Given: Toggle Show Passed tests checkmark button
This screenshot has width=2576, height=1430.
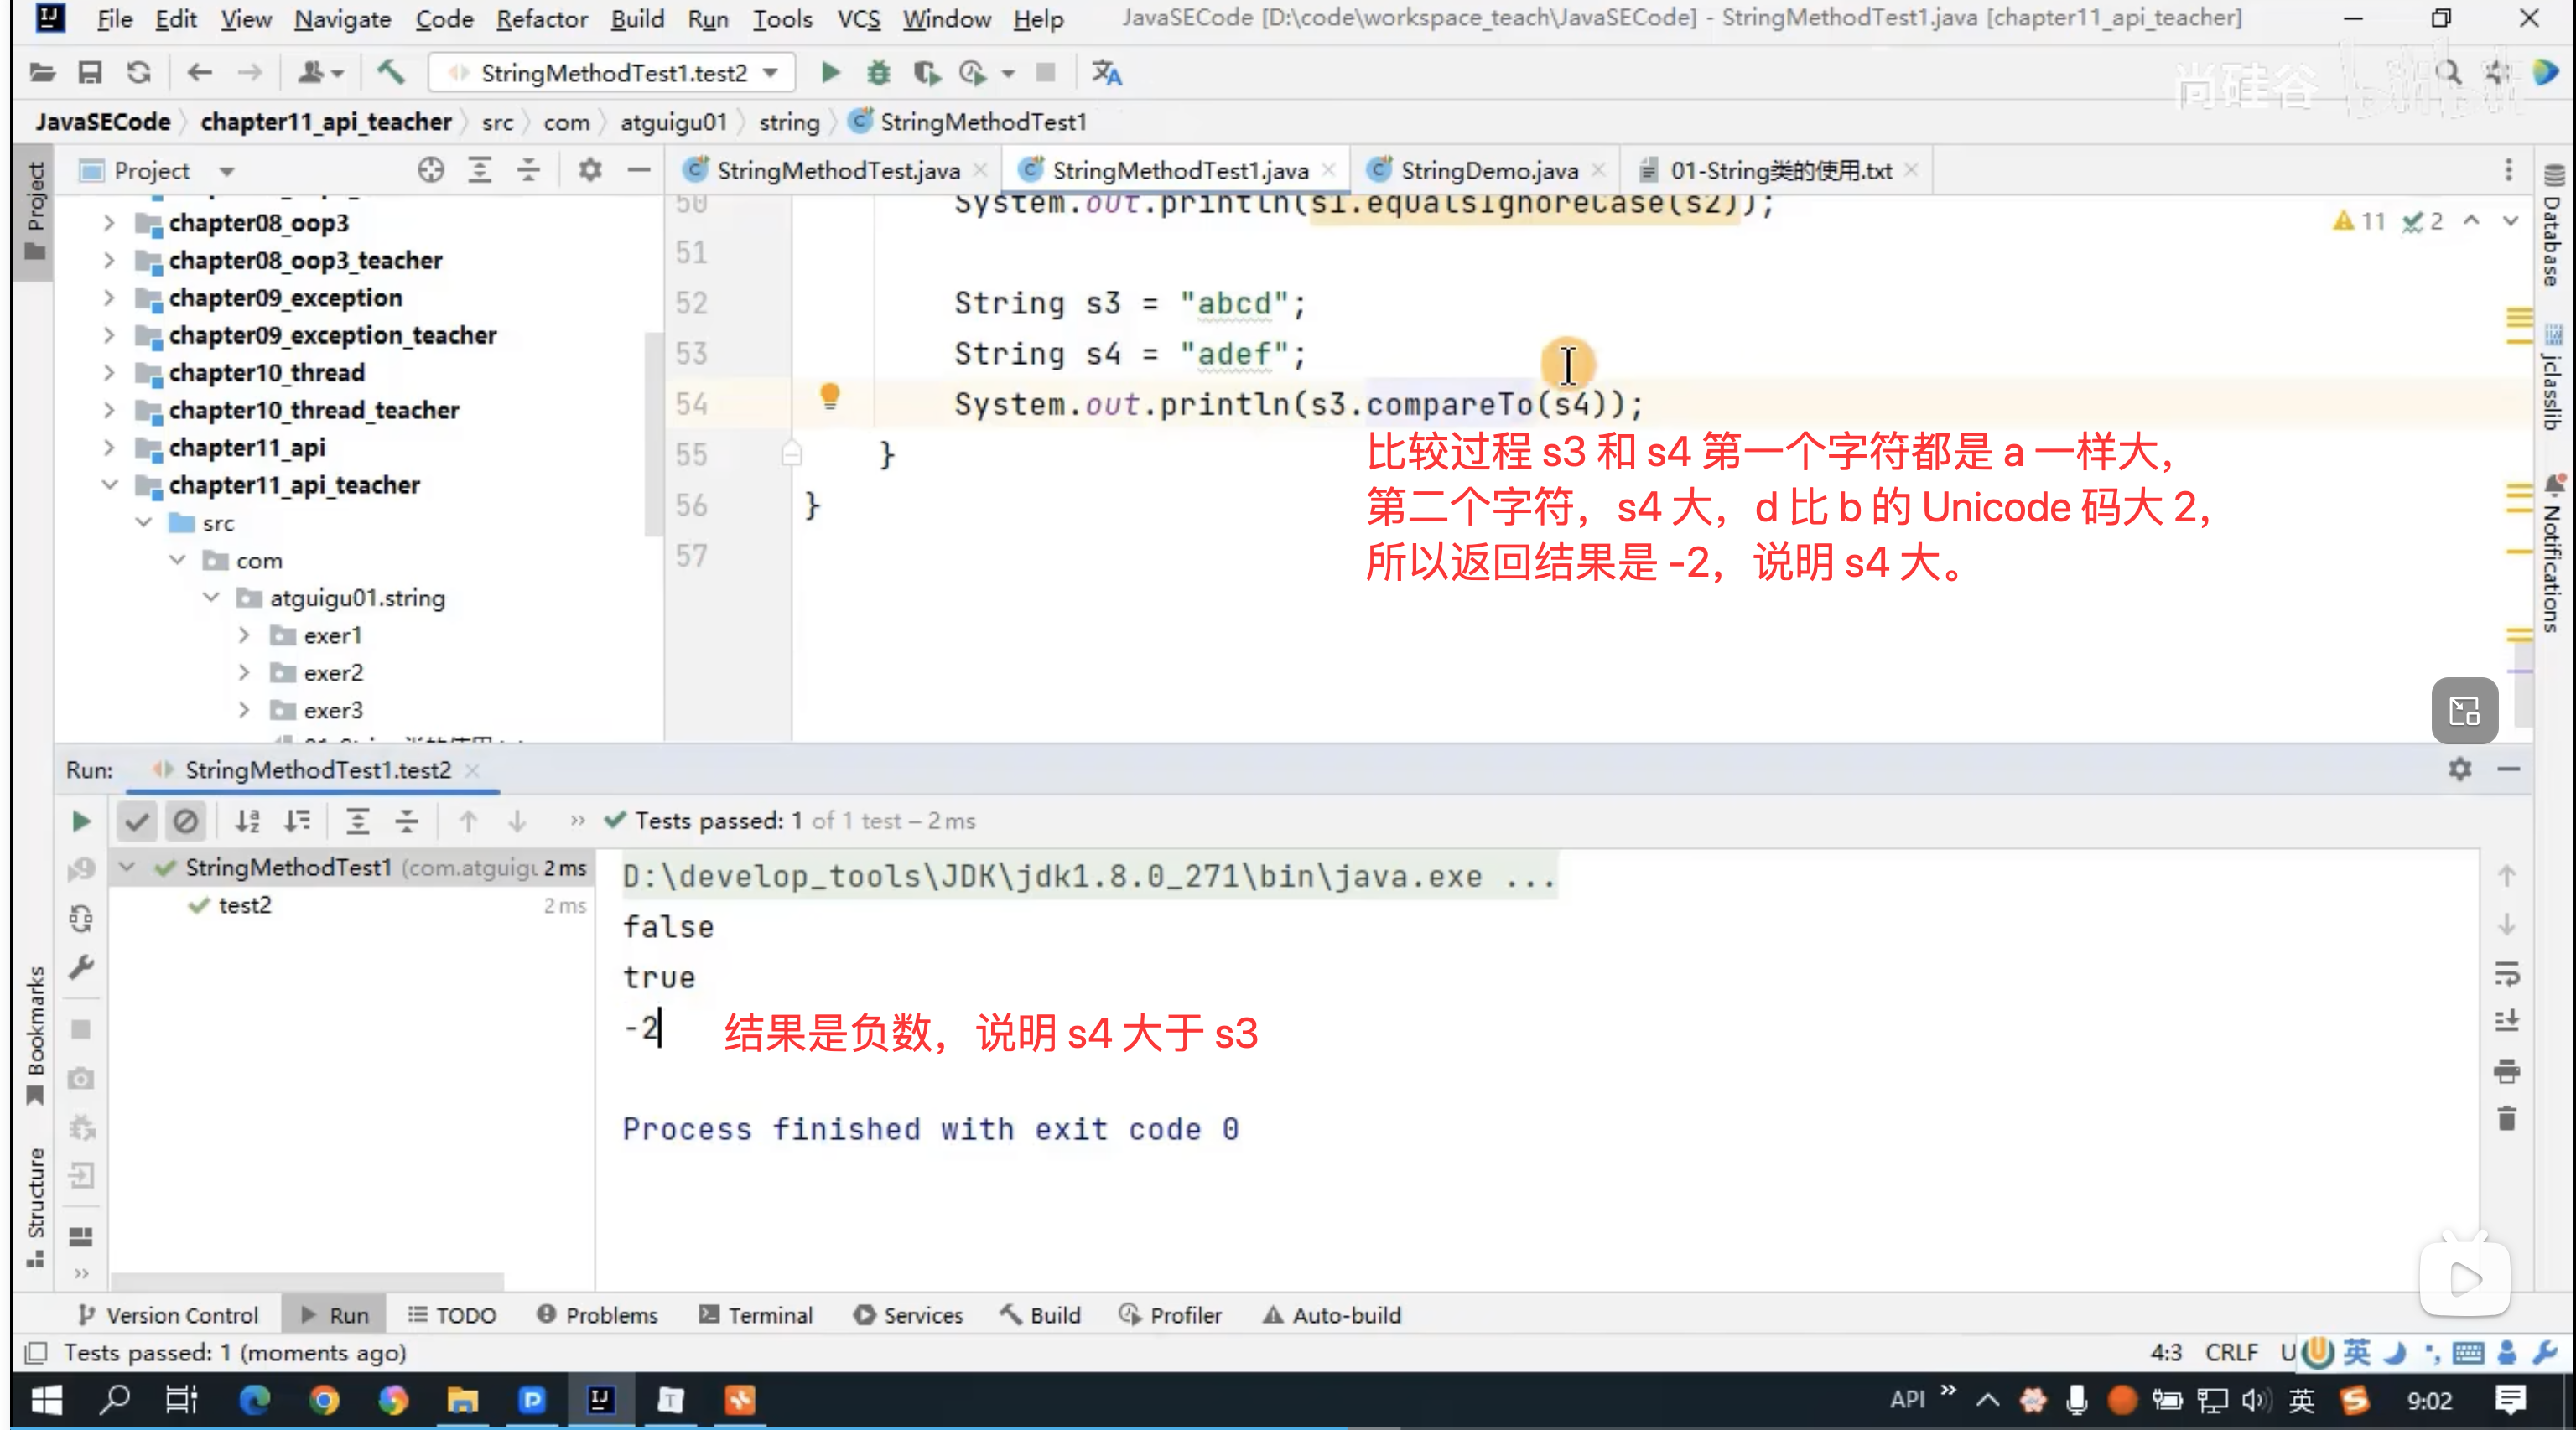Looking at the screenshot, I should [x=137, y=821].
